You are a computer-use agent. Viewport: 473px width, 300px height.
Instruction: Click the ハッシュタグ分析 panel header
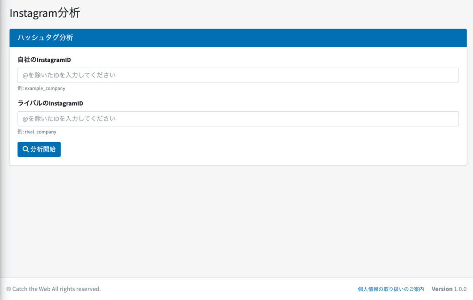(45, 38)
